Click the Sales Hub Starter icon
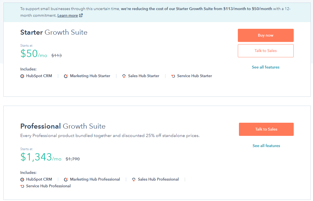The image size is (313, 201). pos(124,76)
